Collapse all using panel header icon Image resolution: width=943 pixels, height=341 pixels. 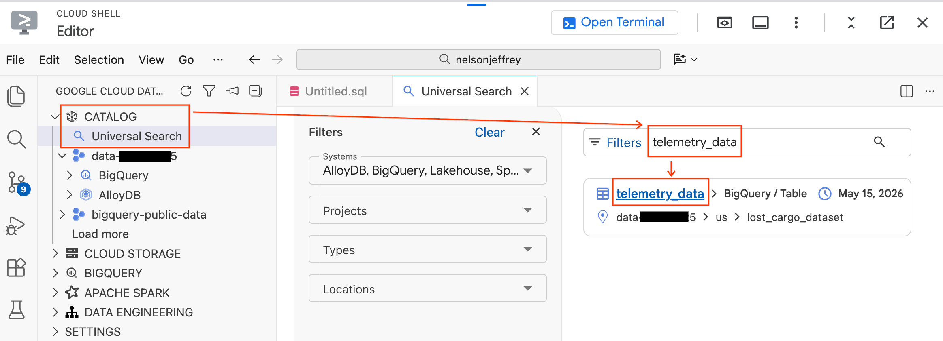(x=255, y=91)
